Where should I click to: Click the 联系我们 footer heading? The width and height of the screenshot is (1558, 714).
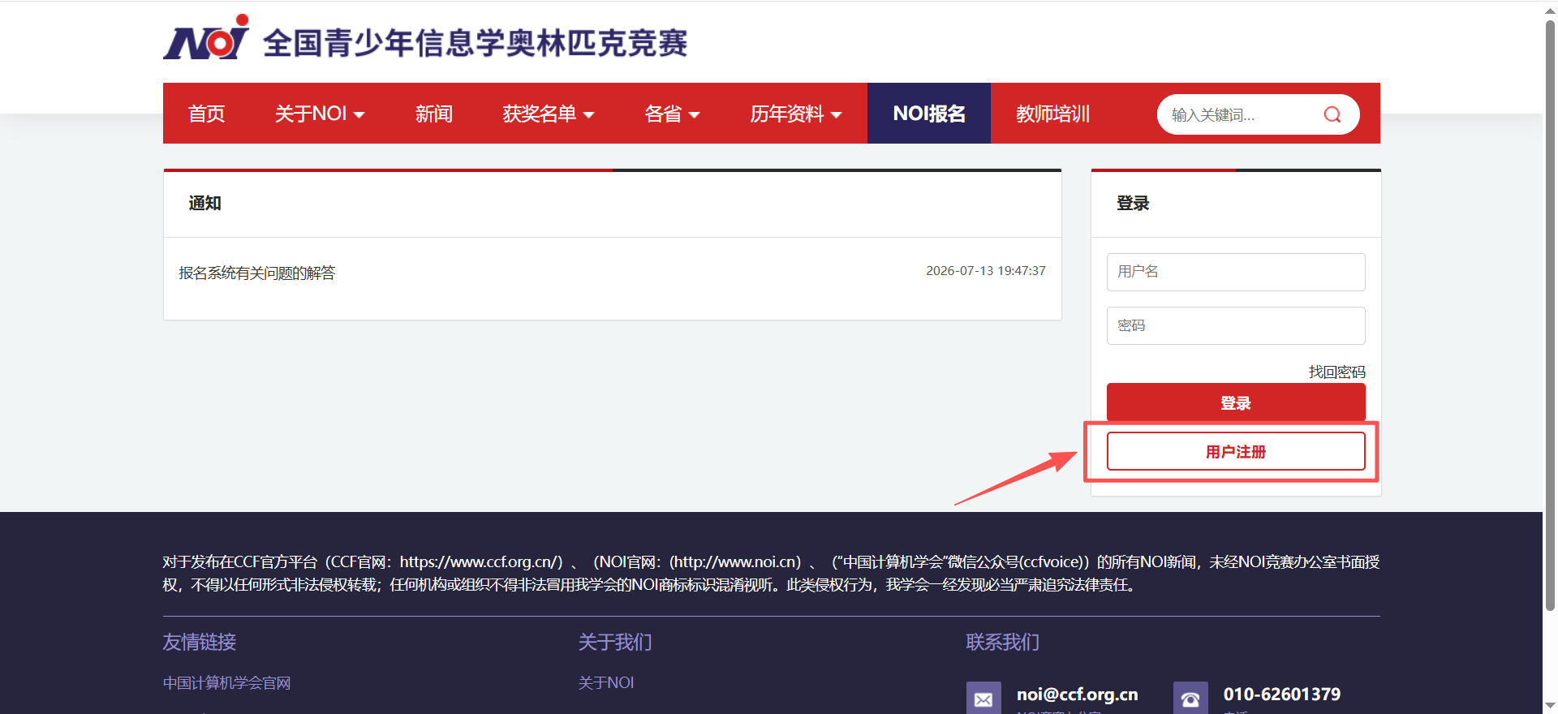pos(1003,642)
